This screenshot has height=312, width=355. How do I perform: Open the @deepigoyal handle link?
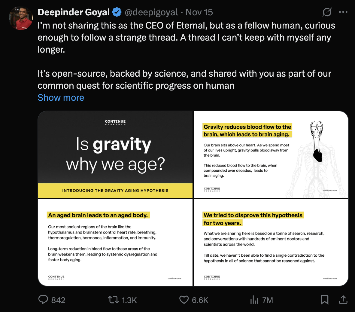(x=151, y=12)
